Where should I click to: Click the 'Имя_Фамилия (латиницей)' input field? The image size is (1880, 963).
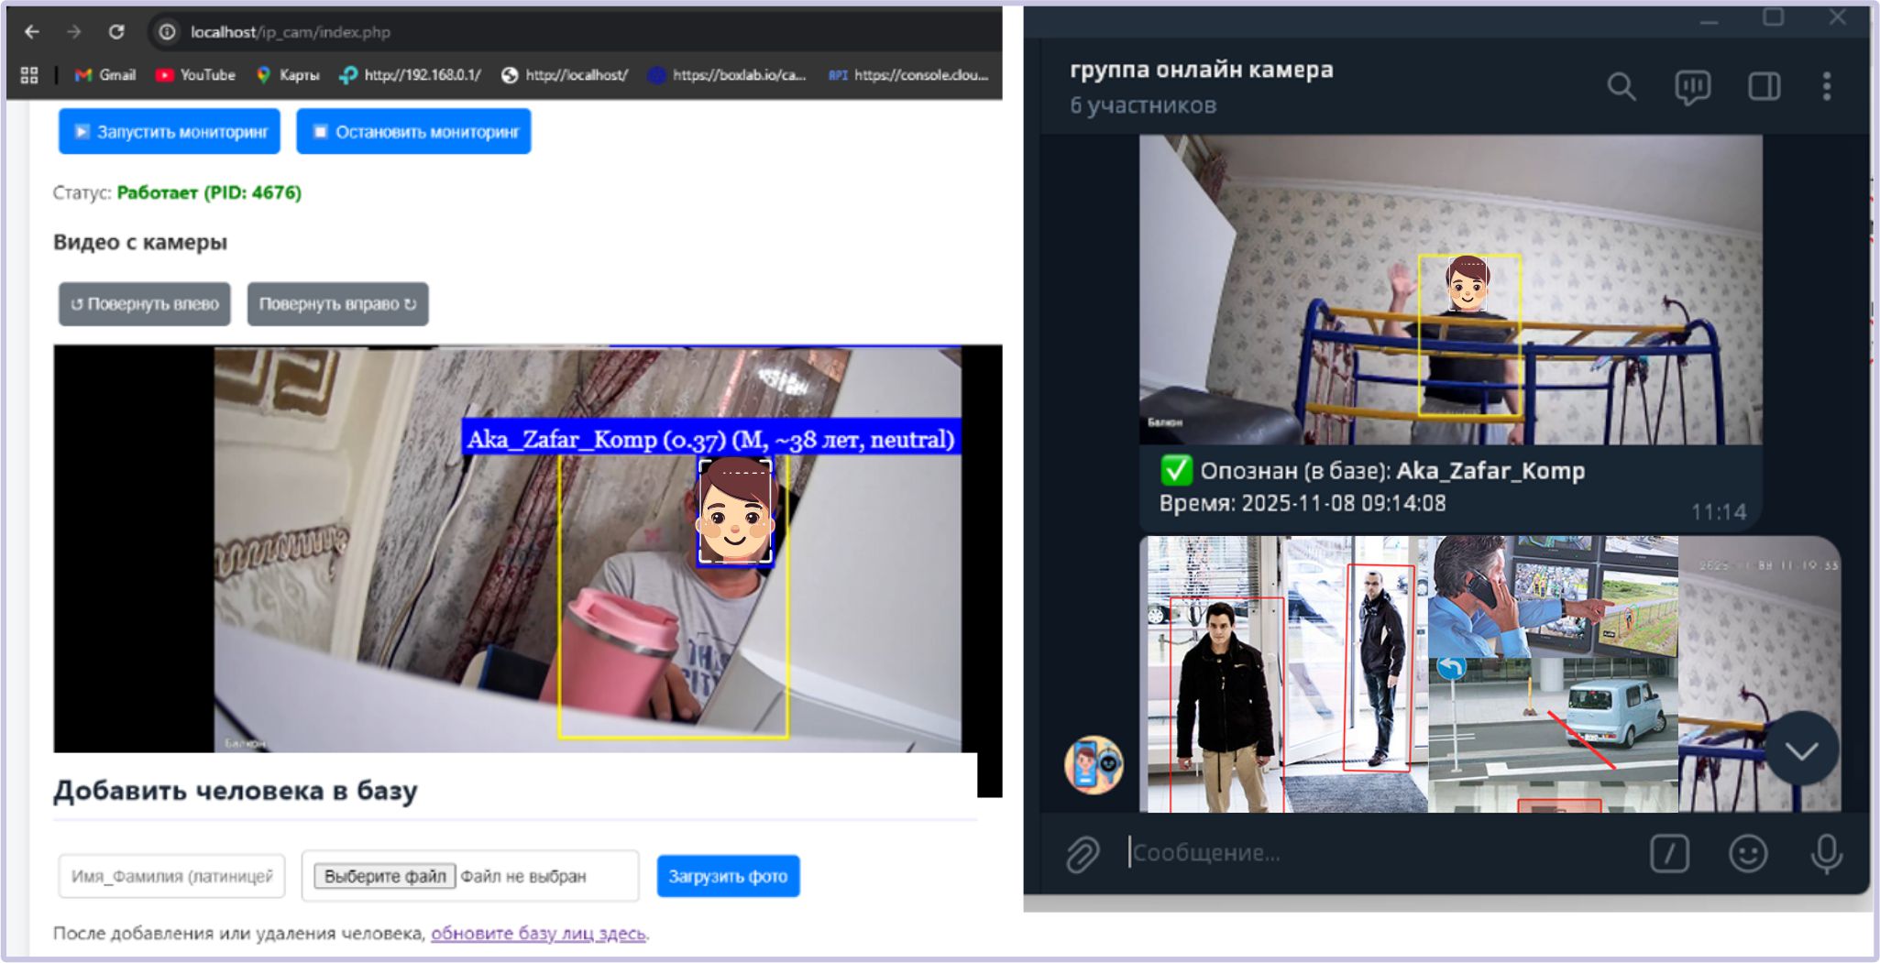tap(171, 876)
